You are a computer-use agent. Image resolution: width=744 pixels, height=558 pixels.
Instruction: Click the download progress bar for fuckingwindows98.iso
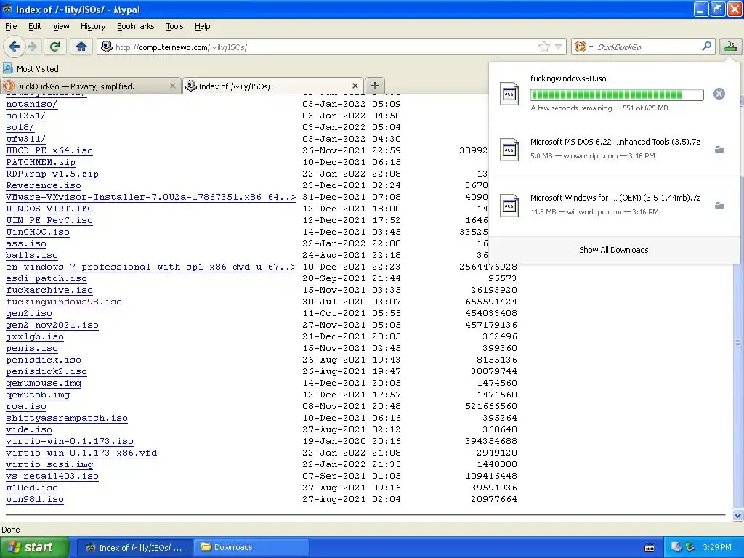click(x=616, y=94)
